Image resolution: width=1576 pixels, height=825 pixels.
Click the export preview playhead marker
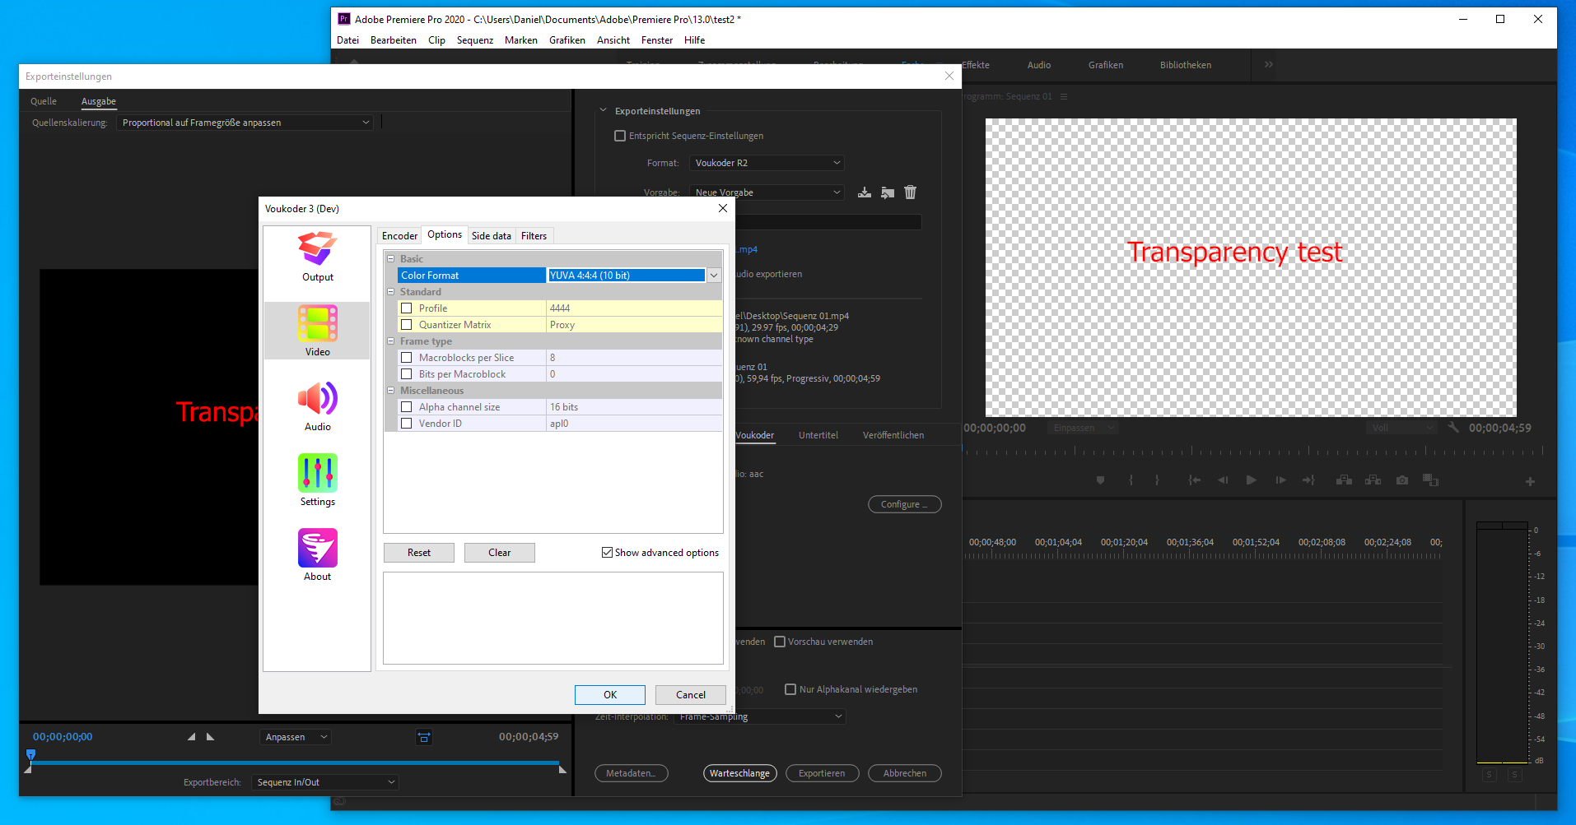point(30,755)
